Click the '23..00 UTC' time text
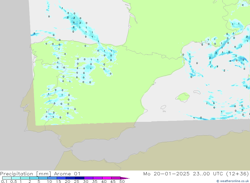The width and height of the screenshot is (250, 183). point(208,174)
